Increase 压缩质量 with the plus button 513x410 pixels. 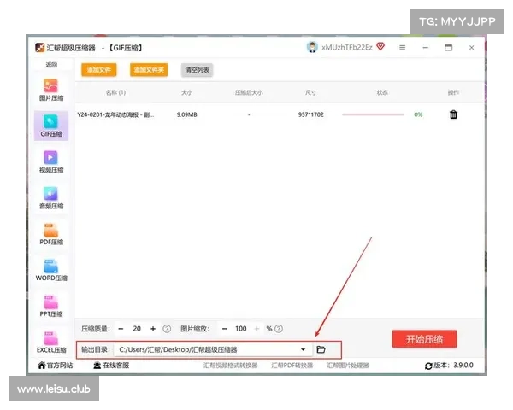coord(153,329)
